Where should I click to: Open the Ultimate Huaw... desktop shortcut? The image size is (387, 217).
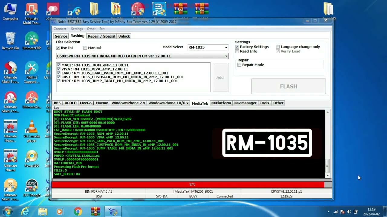(10, 131)
